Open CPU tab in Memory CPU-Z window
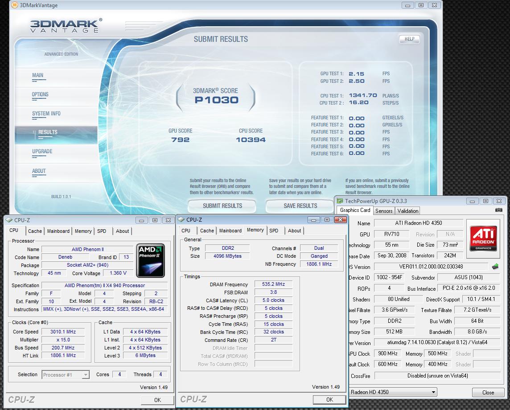Screen dimensions: 510x410 click(x=186, y=231)
